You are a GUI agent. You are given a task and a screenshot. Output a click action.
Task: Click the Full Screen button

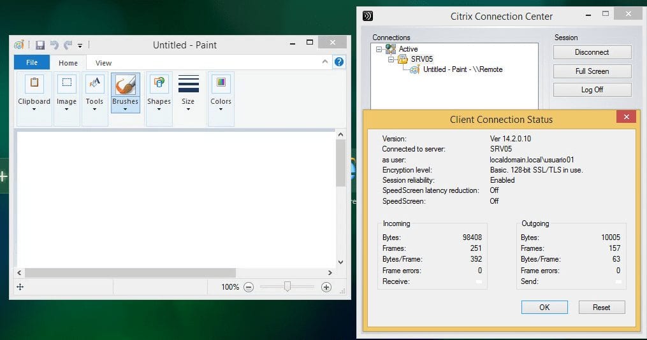click(592, 71)
